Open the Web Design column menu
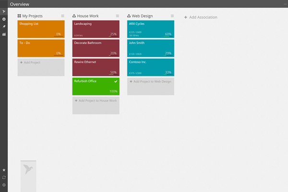This screenshot has width=288, height=192. (x=172, y=16)
